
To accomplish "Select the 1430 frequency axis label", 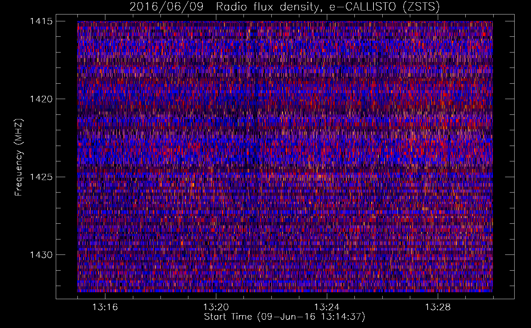I will [x=41, y=255].
